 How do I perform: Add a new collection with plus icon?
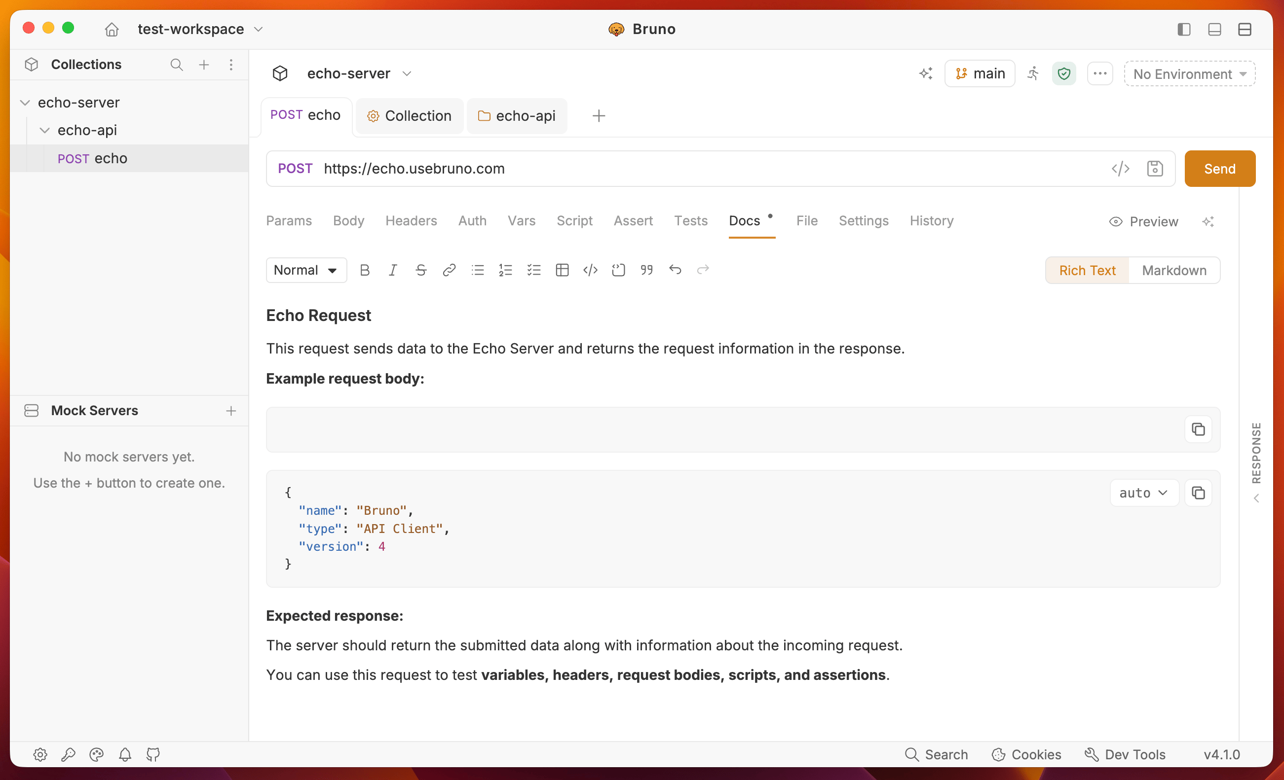point(204,65)
